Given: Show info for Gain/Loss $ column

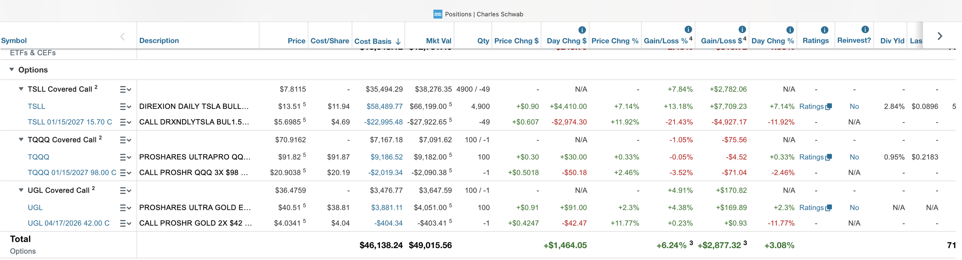Looking at the screenshot, I should pos(742,30).
